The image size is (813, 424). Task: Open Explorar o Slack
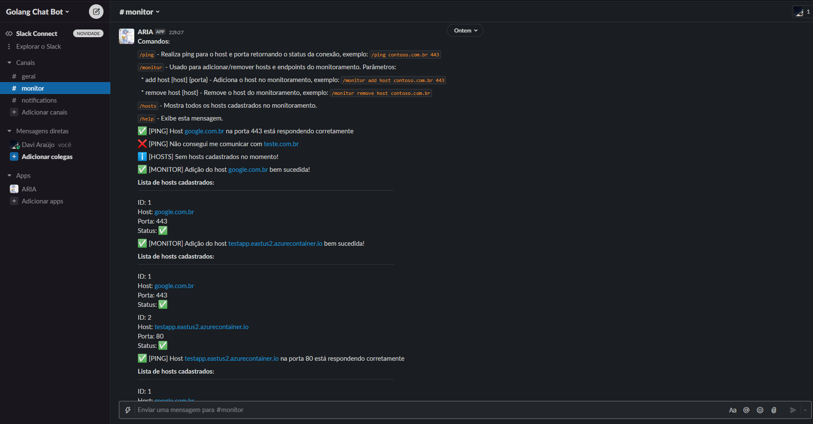pyautogui.click(x=38, y=46)
